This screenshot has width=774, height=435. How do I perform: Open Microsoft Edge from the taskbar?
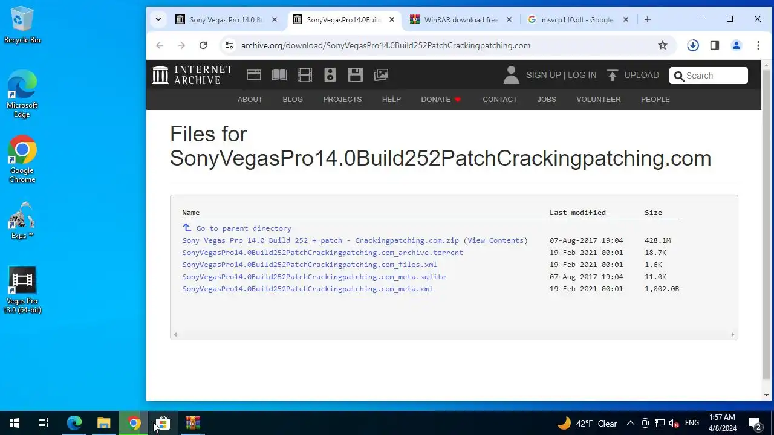74,423
